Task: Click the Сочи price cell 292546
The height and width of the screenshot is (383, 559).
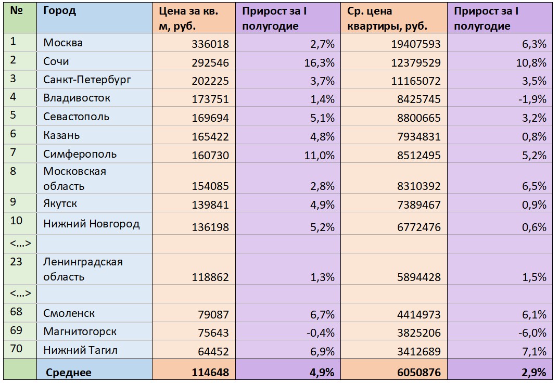Action: point(194,61)
